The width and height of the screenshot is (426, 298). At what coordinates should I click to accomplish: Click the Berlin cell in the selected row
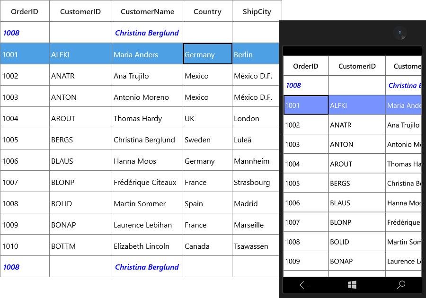point(256,54)
